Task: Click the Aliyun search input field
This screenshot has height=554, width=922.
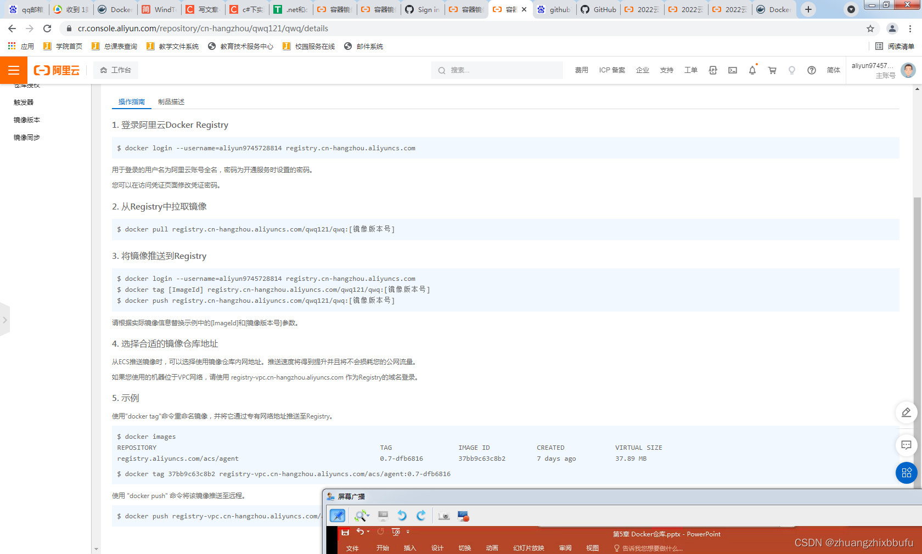Action: click(x=497, y=70)
